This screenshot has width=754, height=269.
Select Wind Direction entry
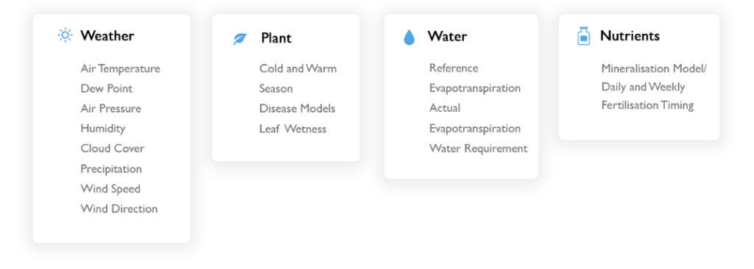[119, 209]
